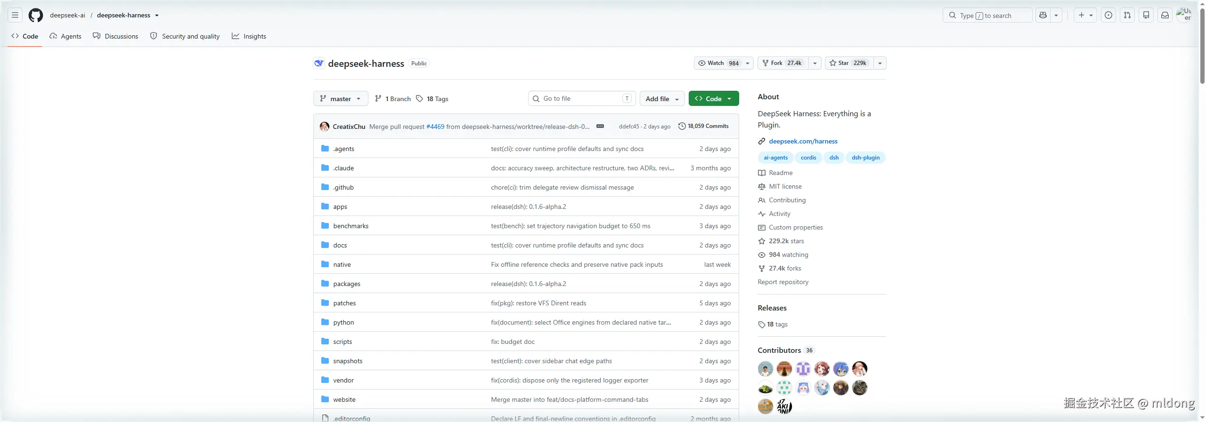1206x422 pixels.
Task: Watch the repository with the Watch button
Action: tap(724, 63)
